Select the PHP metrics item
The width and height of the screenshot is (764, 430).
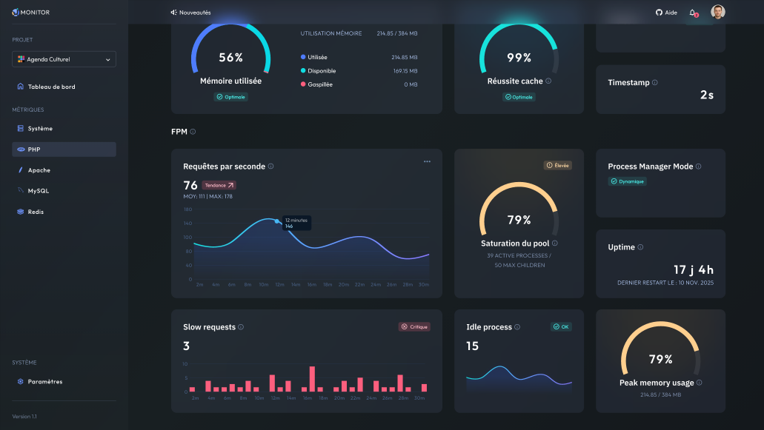(64, 150)
